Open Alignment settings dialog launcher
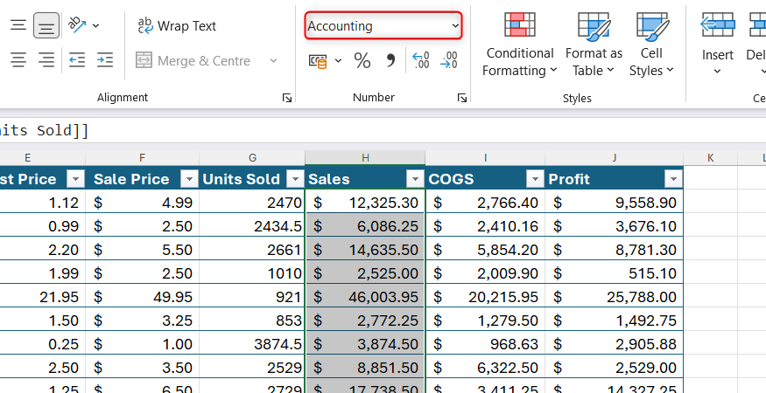This screenshot has width=766, height=393. [x=287, y=98]
